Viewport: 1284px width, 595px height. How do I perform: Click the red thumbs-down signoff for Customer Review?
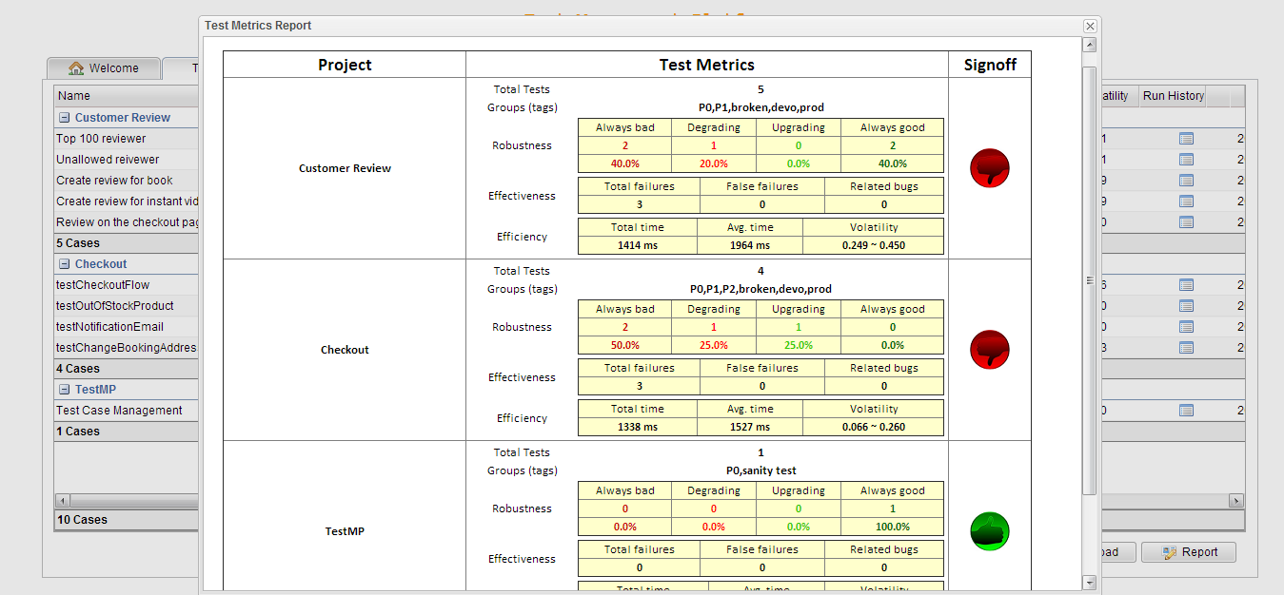989,166
